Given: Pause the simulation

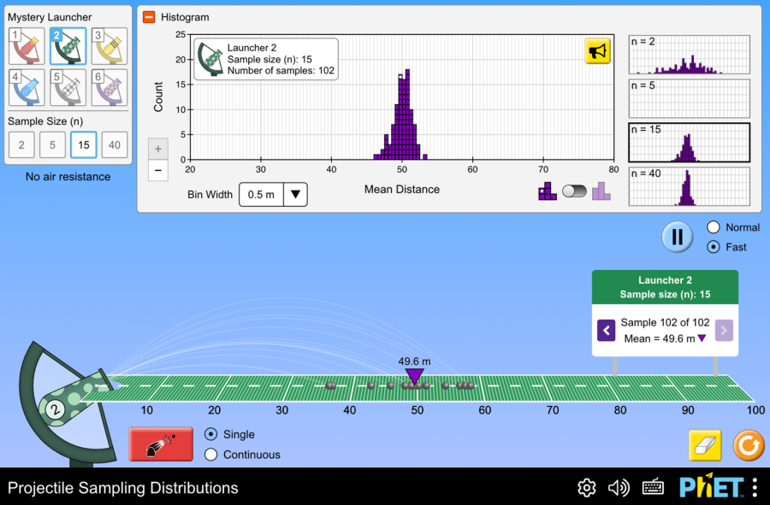Looking at the screenshot, I should click(x=677, y=237).
